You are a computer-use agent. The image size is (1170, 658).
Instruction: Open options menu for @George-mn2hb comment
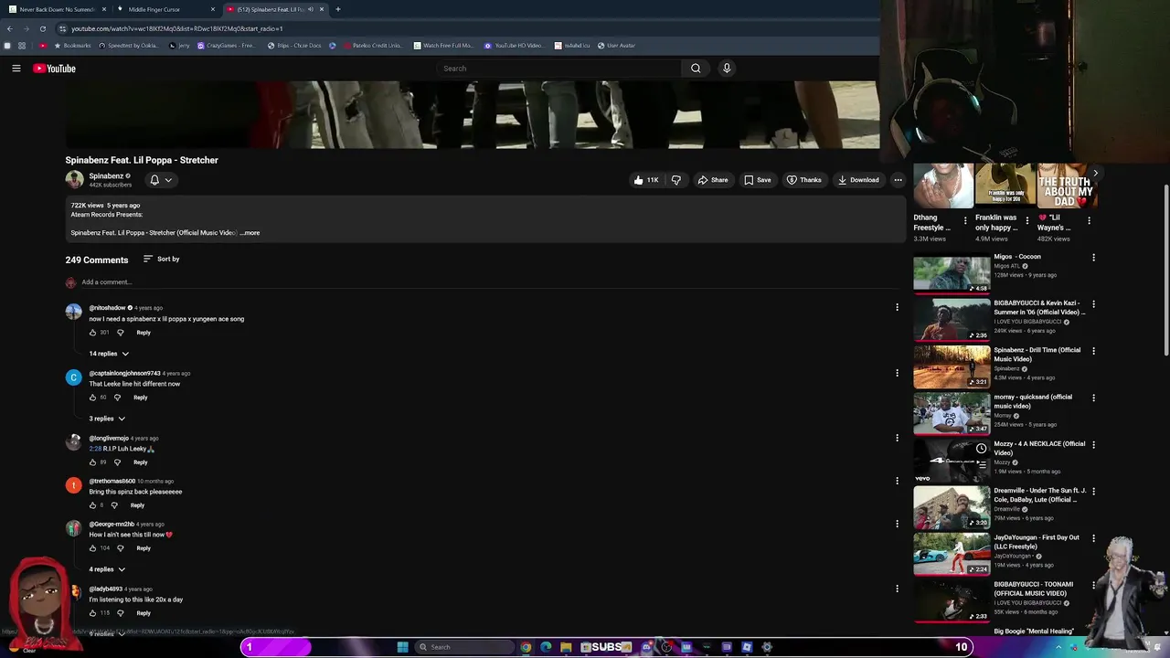(897, 524)
